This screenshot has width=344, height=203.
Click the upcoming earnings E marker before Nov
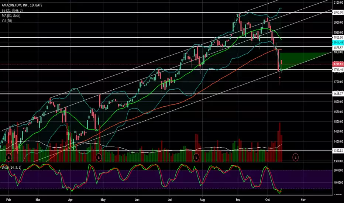296,157
